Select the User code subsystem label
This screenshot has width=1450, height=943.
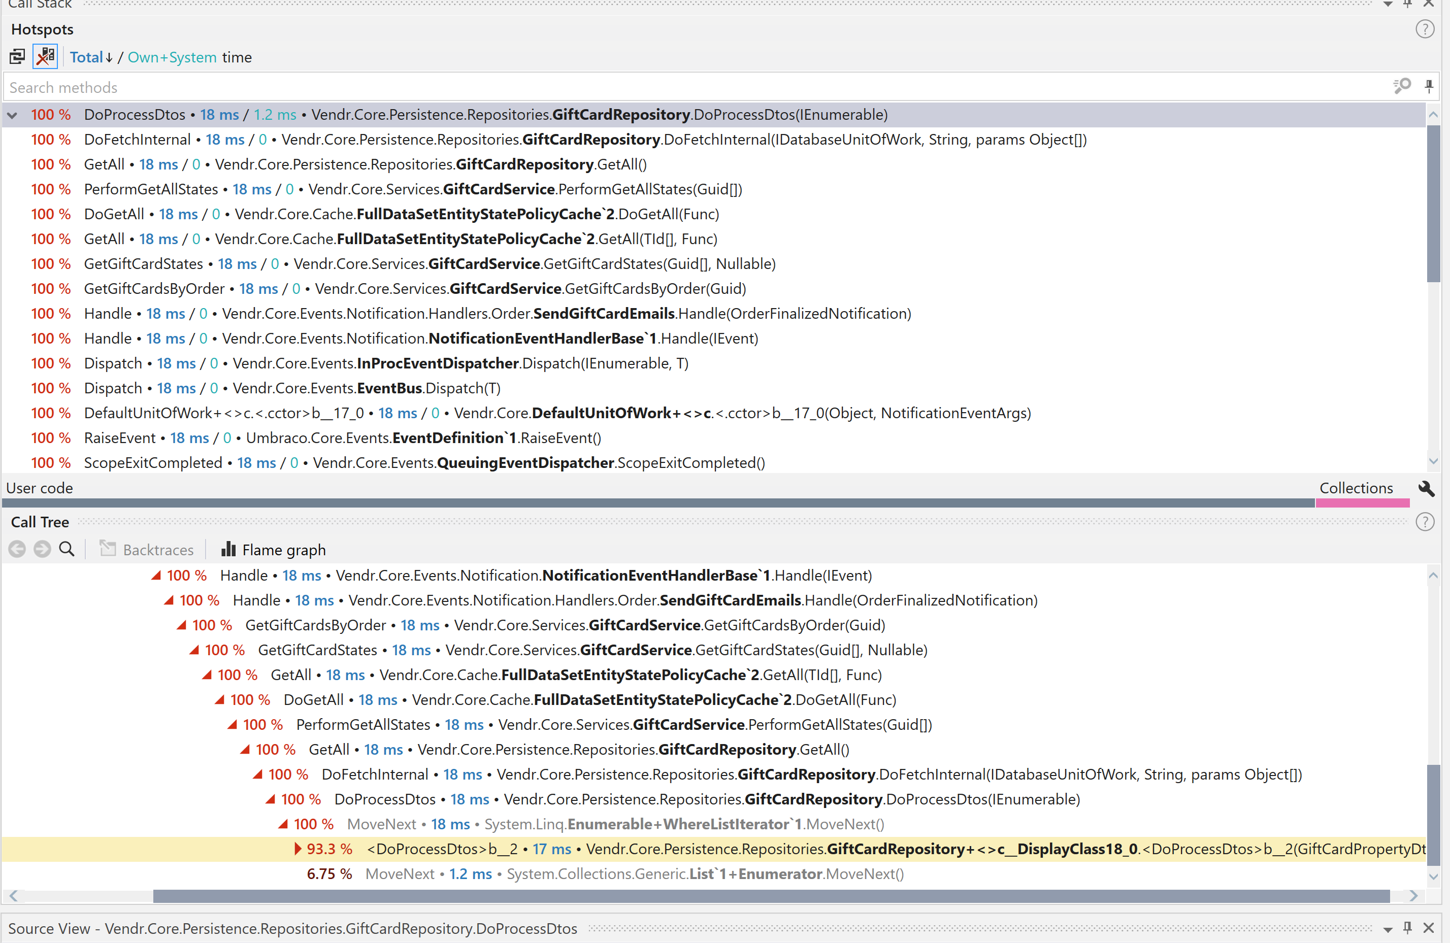[40, 488]
